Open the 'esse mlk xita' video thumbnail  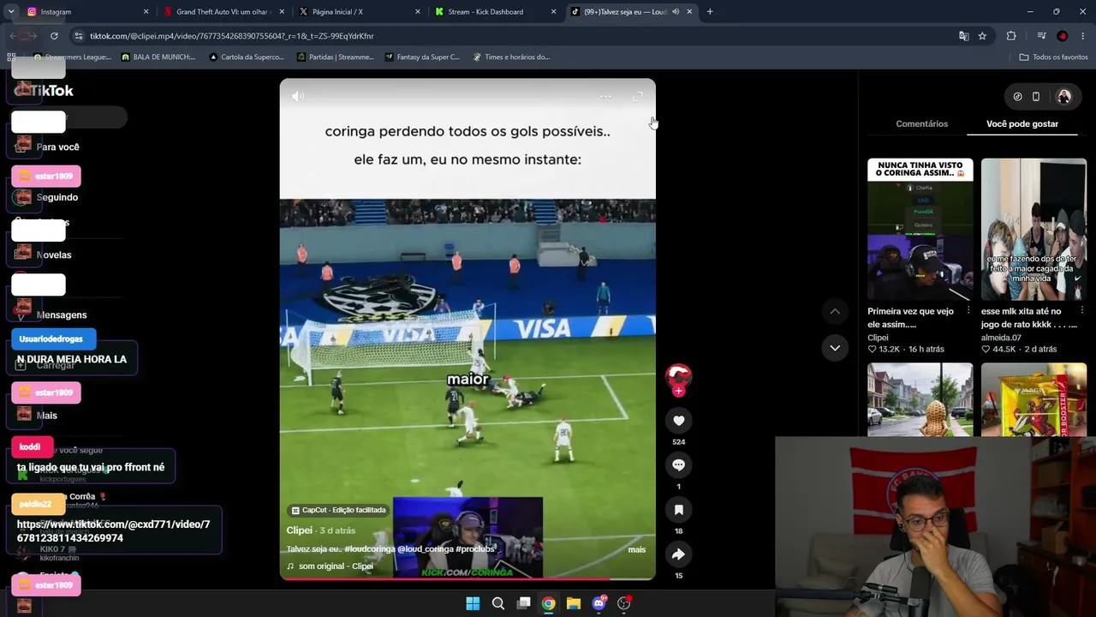tap(1033, 229)
